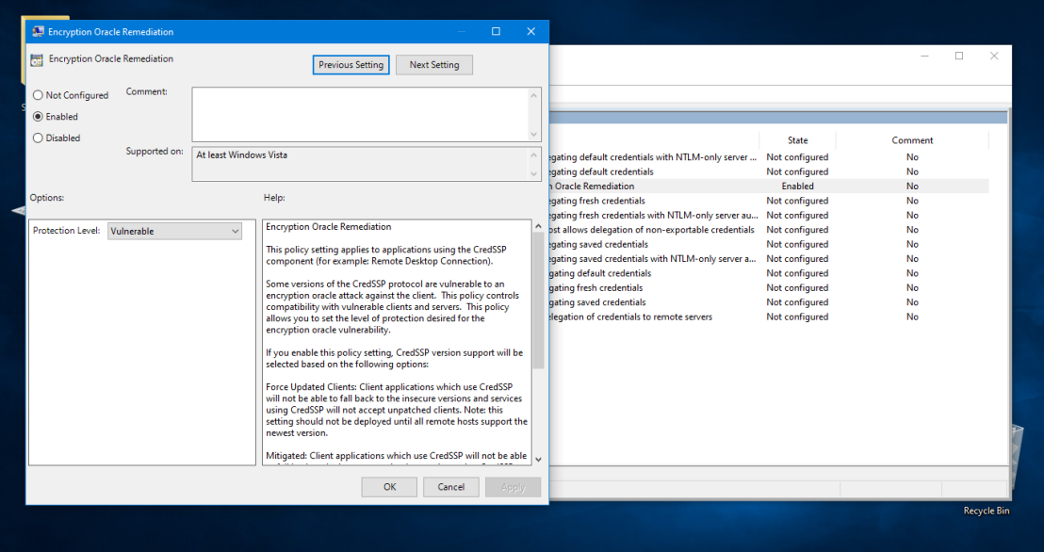Click the Comment box scroll-down arrow
Image resolution: width=1044 pixels, height=552 pixels.
pos(532,133)
